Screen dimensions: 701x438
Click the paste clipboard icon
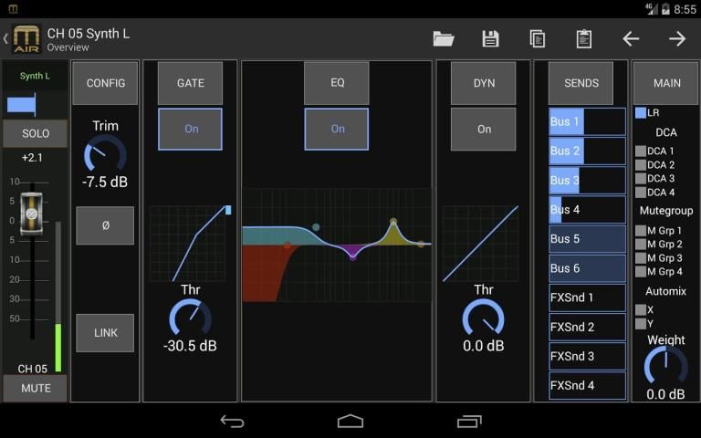584,38
